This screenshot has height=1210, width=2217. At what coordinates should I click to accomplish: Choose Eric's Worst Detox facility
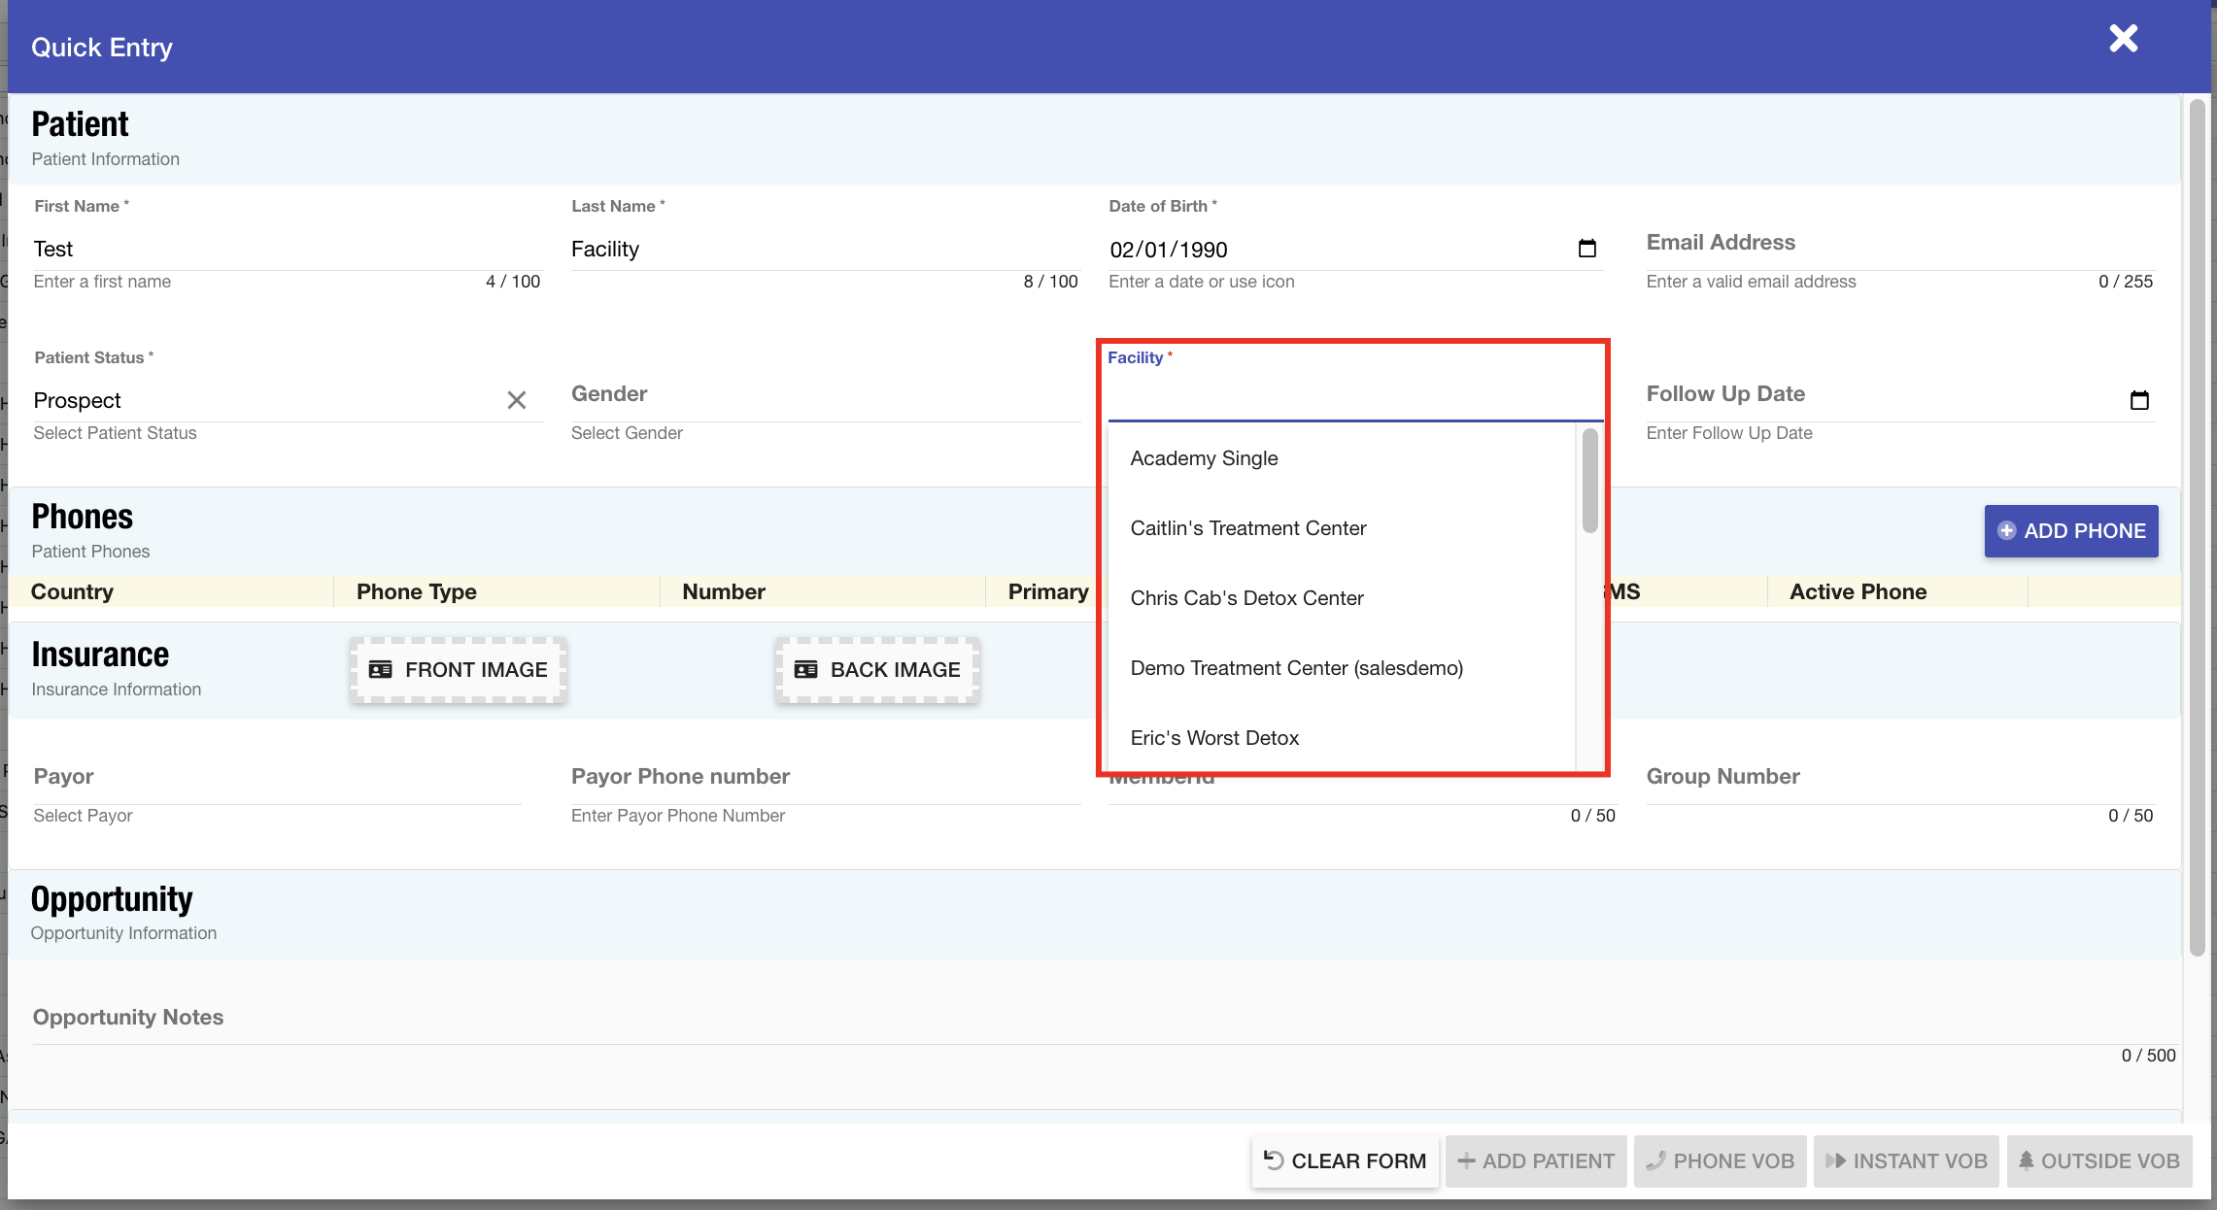(1214, 738)
